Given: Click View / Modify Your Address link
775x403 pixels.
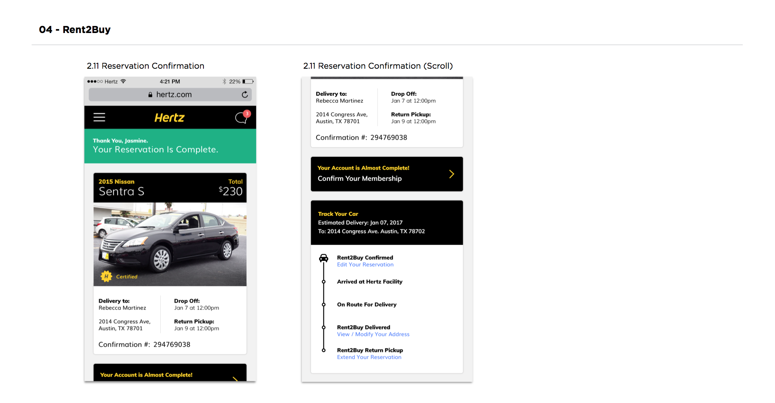Looking at the screenshot, I should [373, 334].
